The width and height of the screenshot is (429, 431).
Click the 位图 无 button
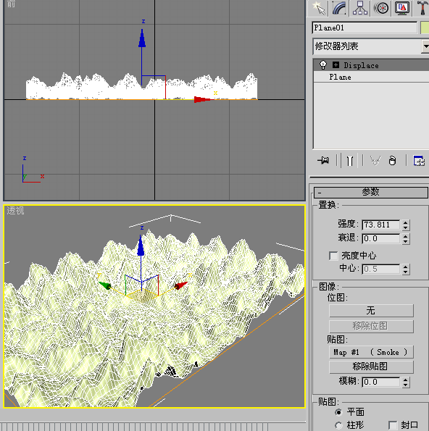371,311
